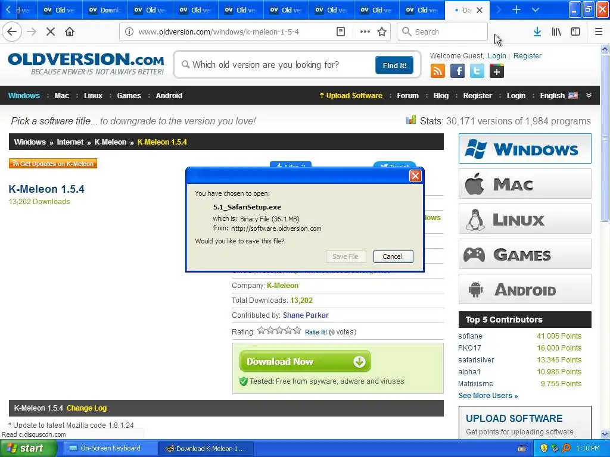This screenshot has width=610, height=457.
Task: List all tabs with the down chevron
Action: (536, 10)
